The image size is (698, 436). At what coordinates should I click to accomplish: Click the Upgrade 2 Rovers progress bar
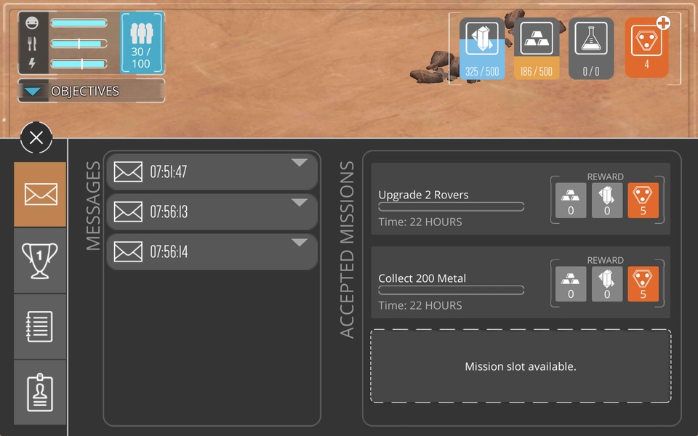tap(451, 207)
